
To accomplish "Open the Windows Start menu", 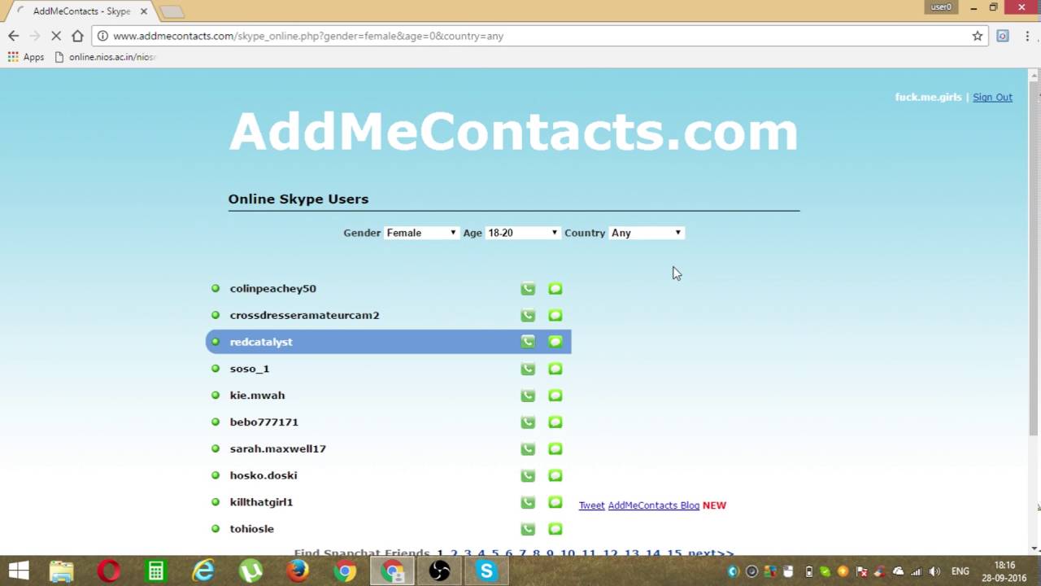I will point(19,571).
